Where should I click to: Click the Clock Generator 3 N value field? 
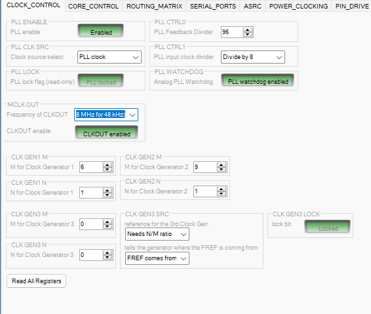91,255
